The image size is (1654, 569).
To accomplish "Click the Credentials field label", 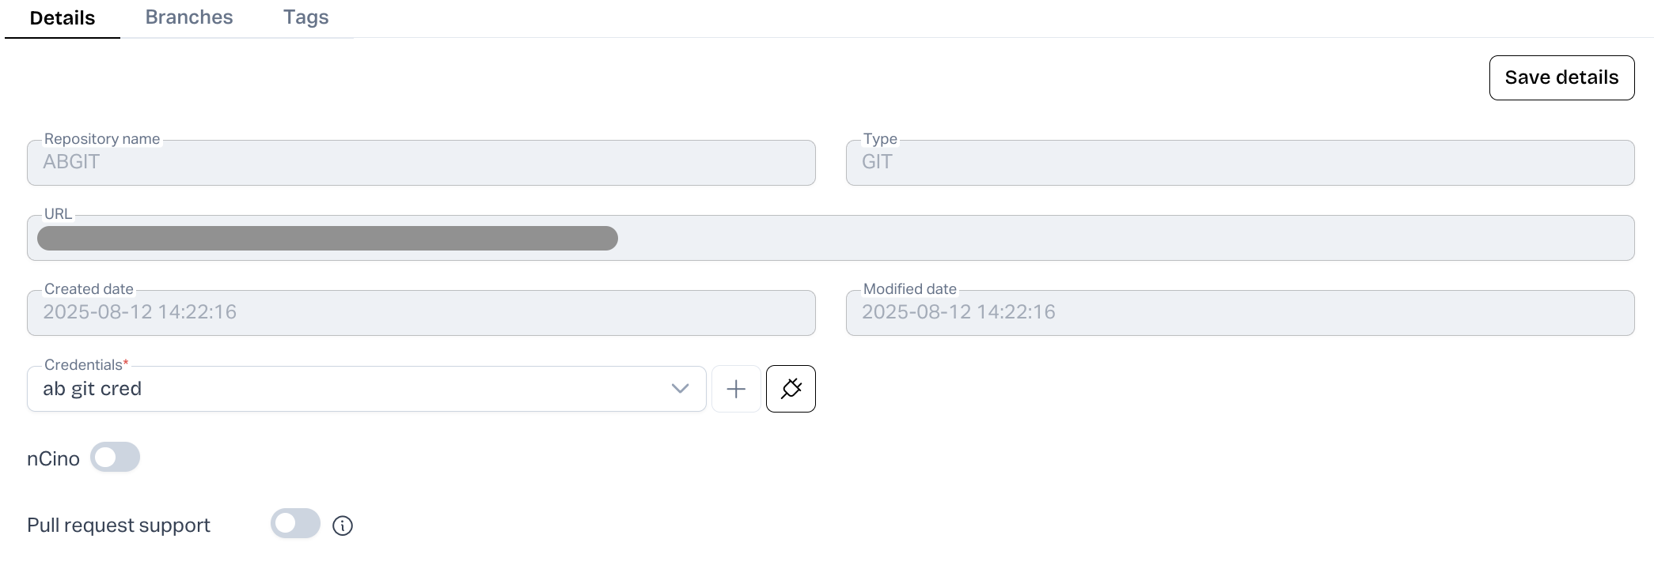I will tap(84, 365).
